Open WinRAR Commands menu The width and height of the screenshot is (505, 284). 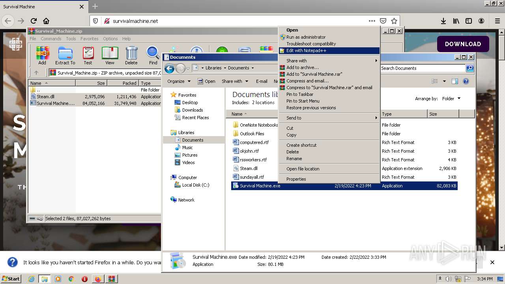pos(51,39)
